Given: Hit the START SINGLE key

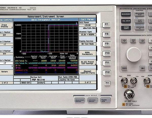Looking at the screenshot, I should pyautogui.click(x=140, y=21).
